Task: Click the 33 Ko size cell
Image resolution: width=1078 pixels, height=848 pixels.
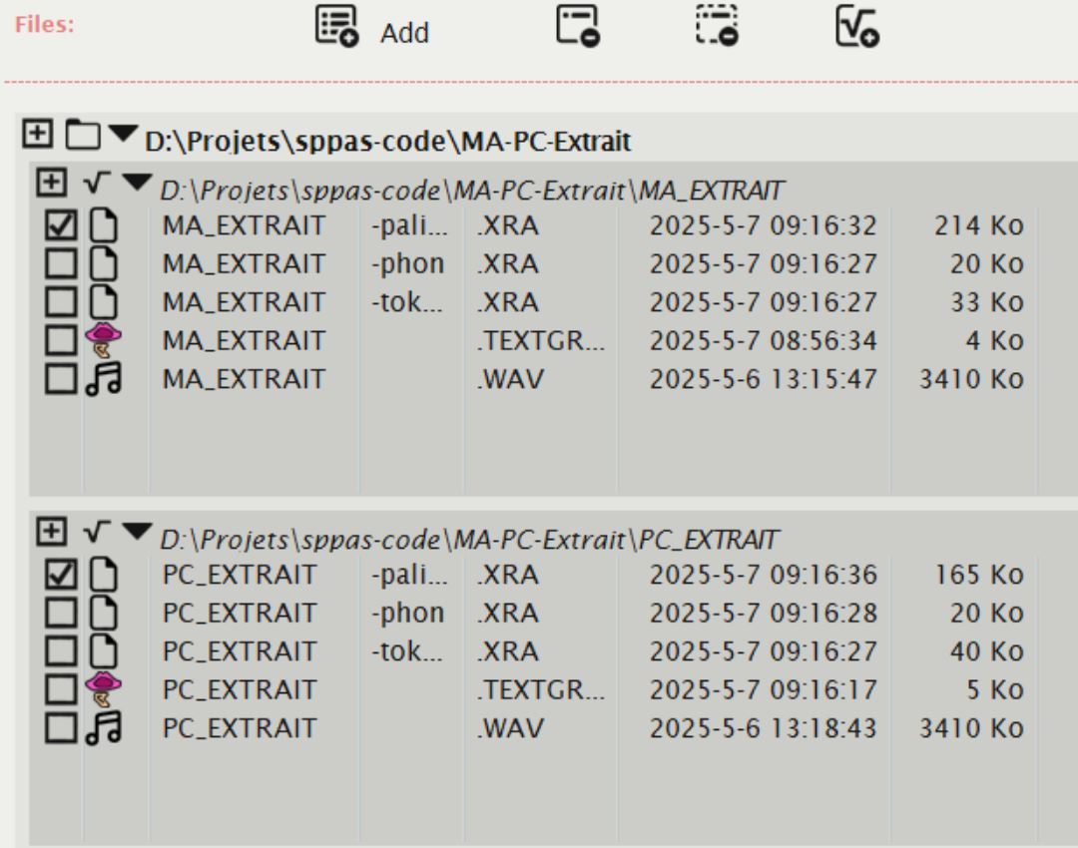Action: pos(987,302)
